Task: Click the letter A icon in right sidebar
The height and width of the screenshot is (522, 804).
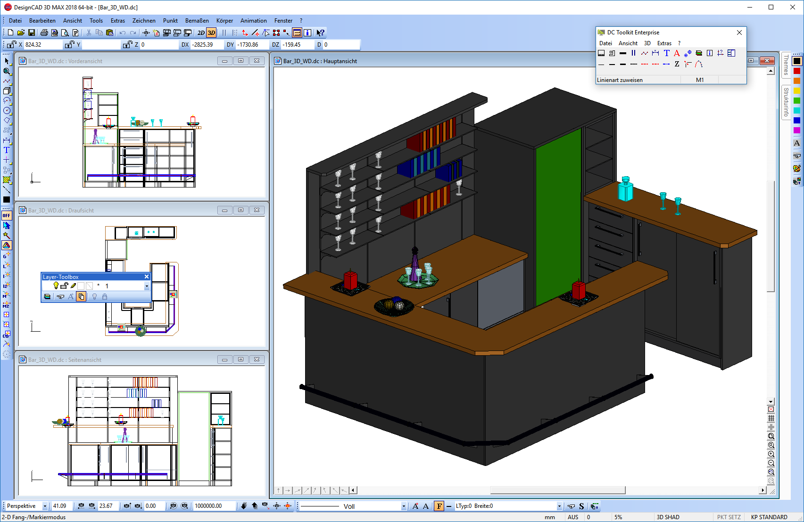Action: pyautogui.click(x=797, y=143)
